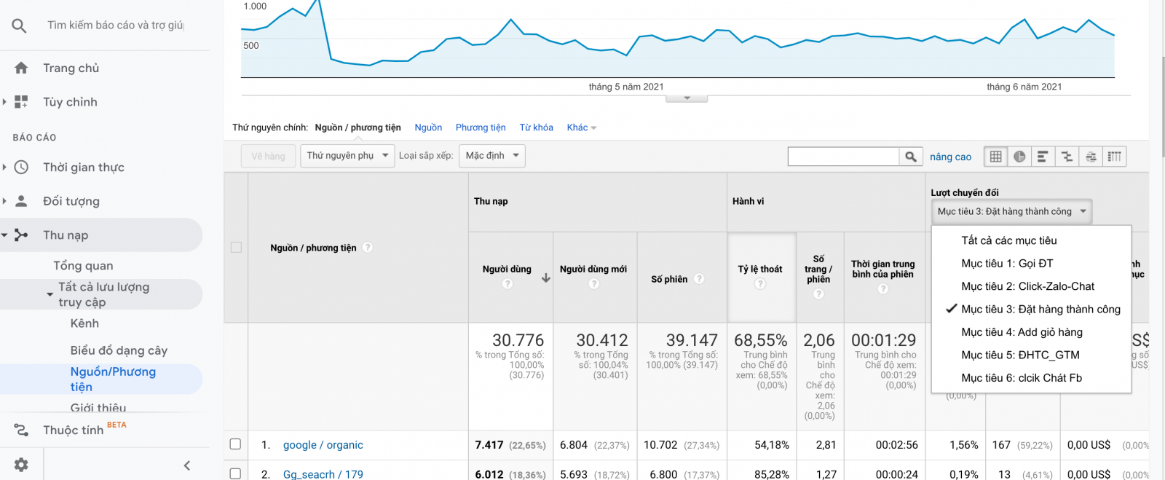Open Mục tiêu 3 conversion goal dropdown

point(1011,212)
